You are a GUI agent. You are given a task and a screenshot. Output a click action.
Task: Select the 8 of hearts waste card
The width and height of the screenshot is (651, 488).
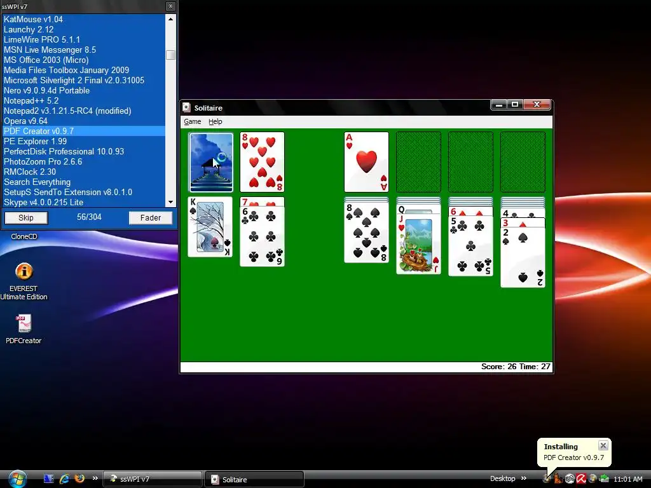click(x=262, y=162)
